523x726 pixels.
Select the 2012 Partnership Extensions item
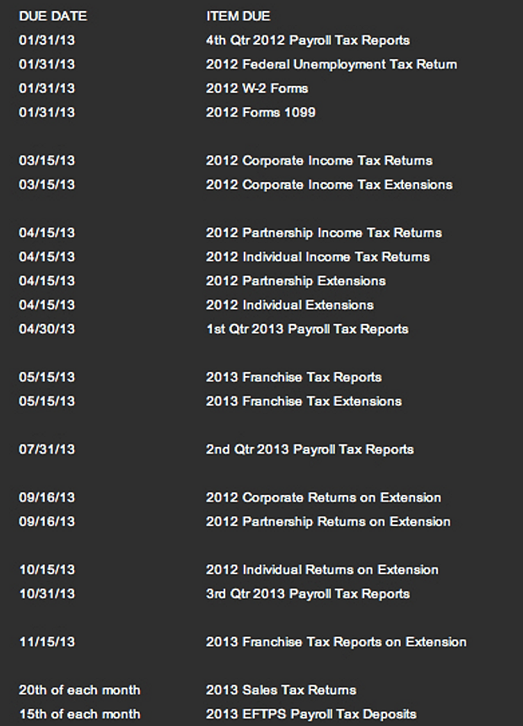(x=295, y=281)
